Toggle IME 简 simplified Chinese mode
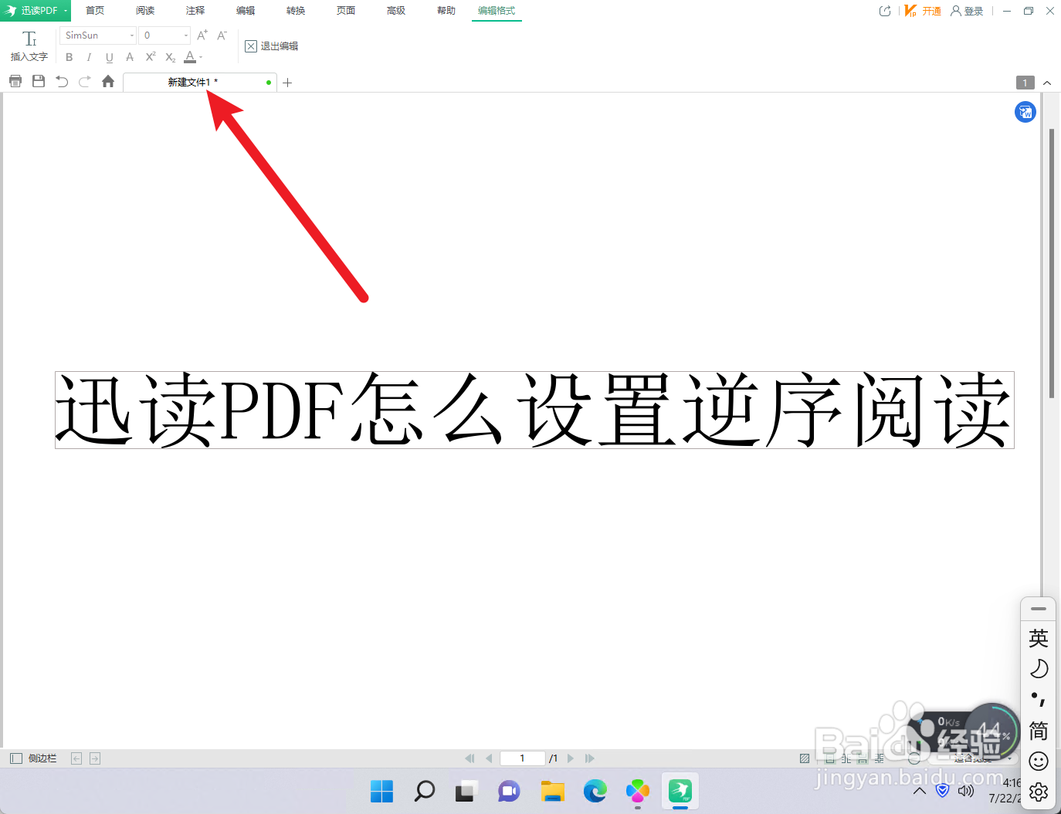Image resolution: width=1061 pixels, height=814 pixels. point(1039,731)
